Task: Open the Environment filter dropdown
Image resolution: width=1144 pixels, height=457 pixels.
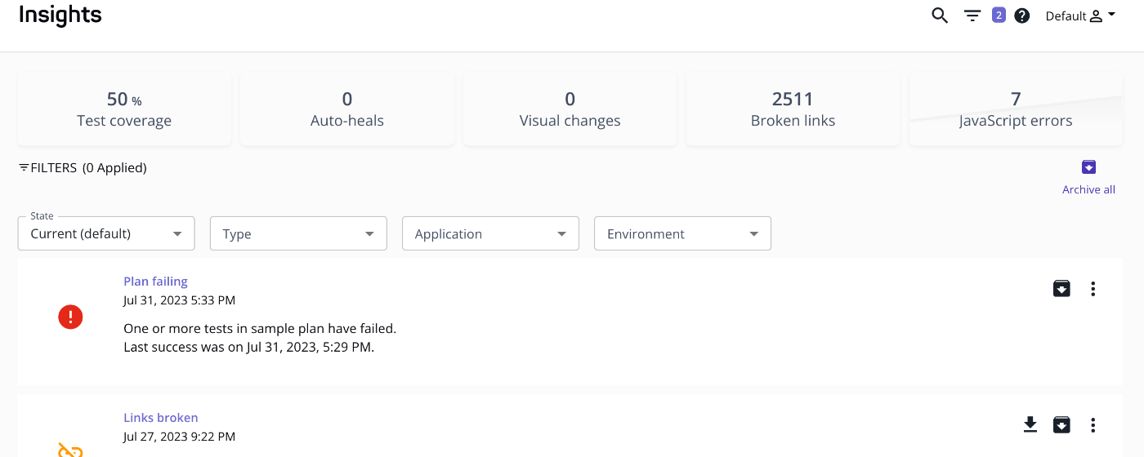Action: tap(682, 233)
